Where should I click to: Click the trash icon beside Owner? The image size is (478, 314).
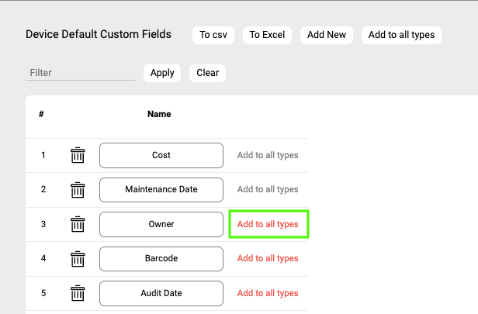click(x=78, y=224)
